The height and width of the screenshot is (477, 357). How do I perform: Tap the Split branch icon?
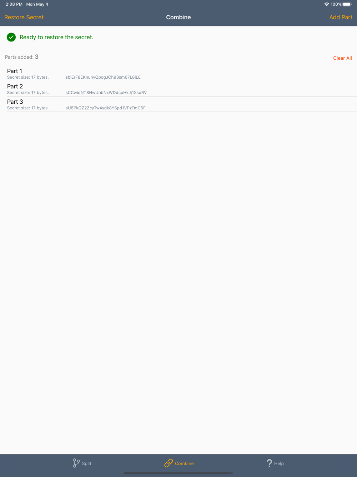tap(76, 463)
